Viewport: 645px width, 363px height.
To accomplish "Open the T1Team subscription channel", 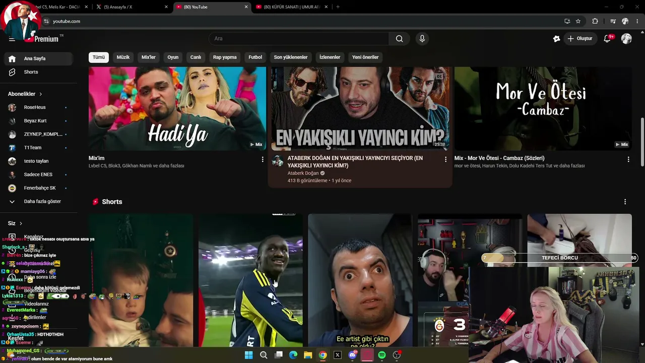I will (39, 148).
